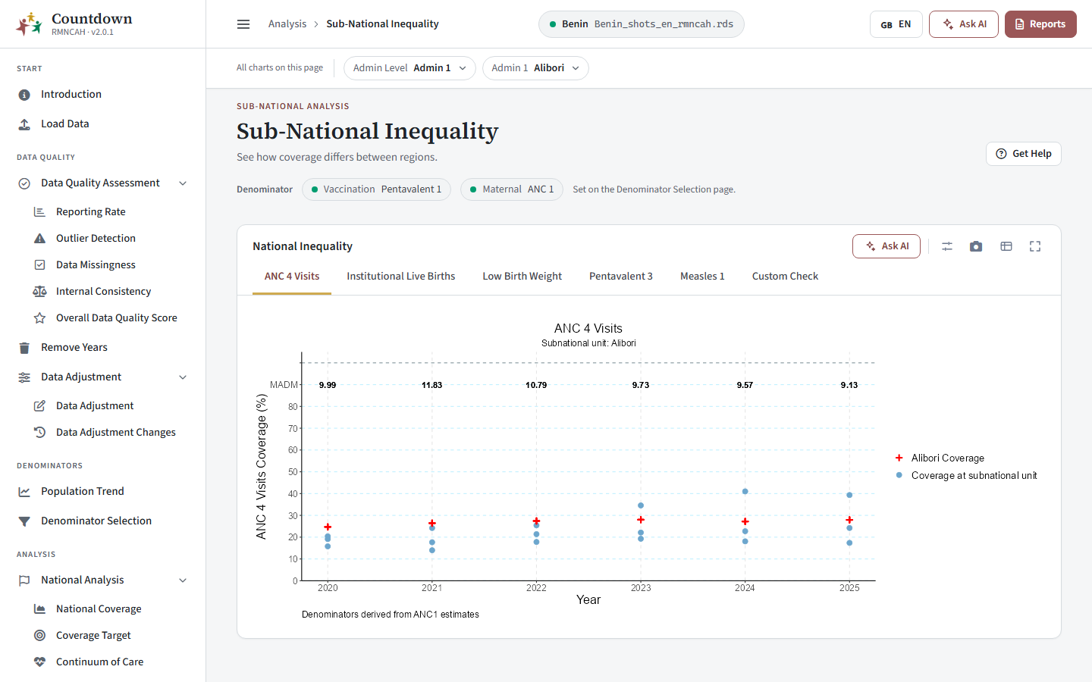This screenshot has width=1092, height=682.
Task: Click the Get Help button
Action: [1024, 154]
